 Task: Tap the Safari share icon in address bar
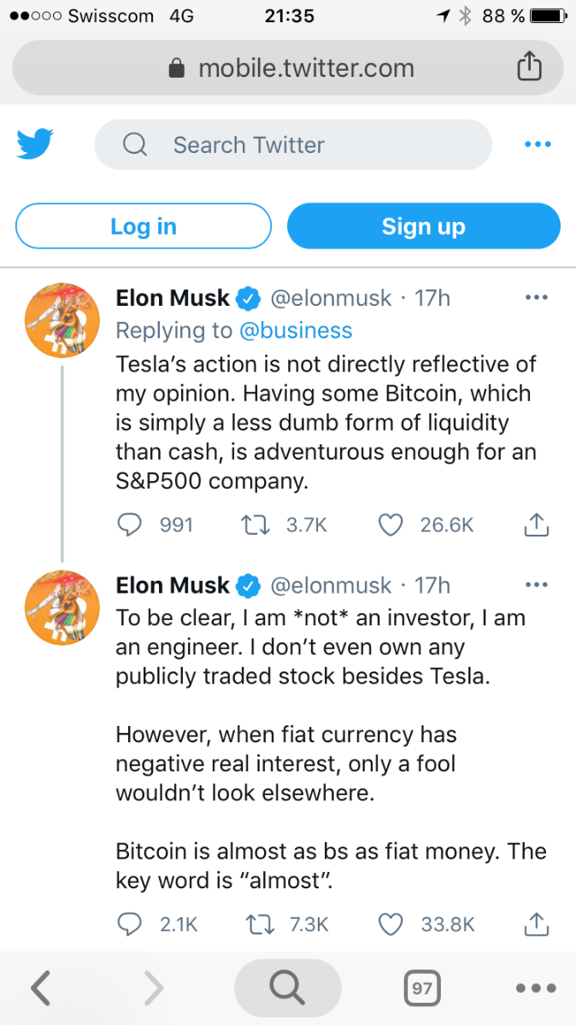pyautogui.click(x=529, y=67)
